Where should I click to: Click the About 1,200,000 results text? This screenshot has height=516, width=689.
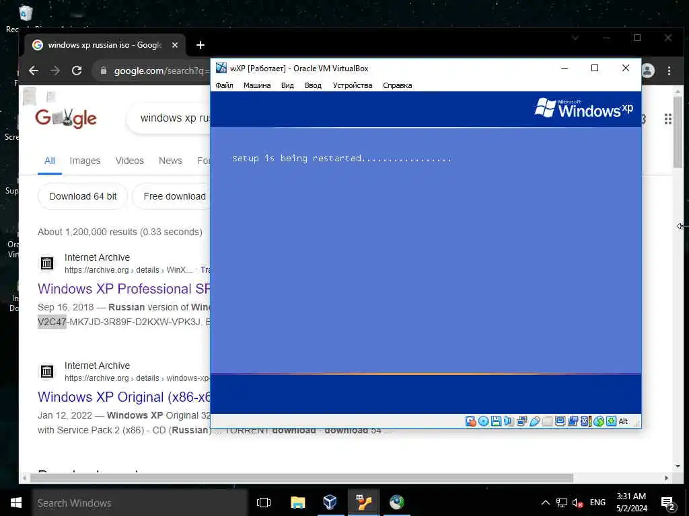coord(120,232)
